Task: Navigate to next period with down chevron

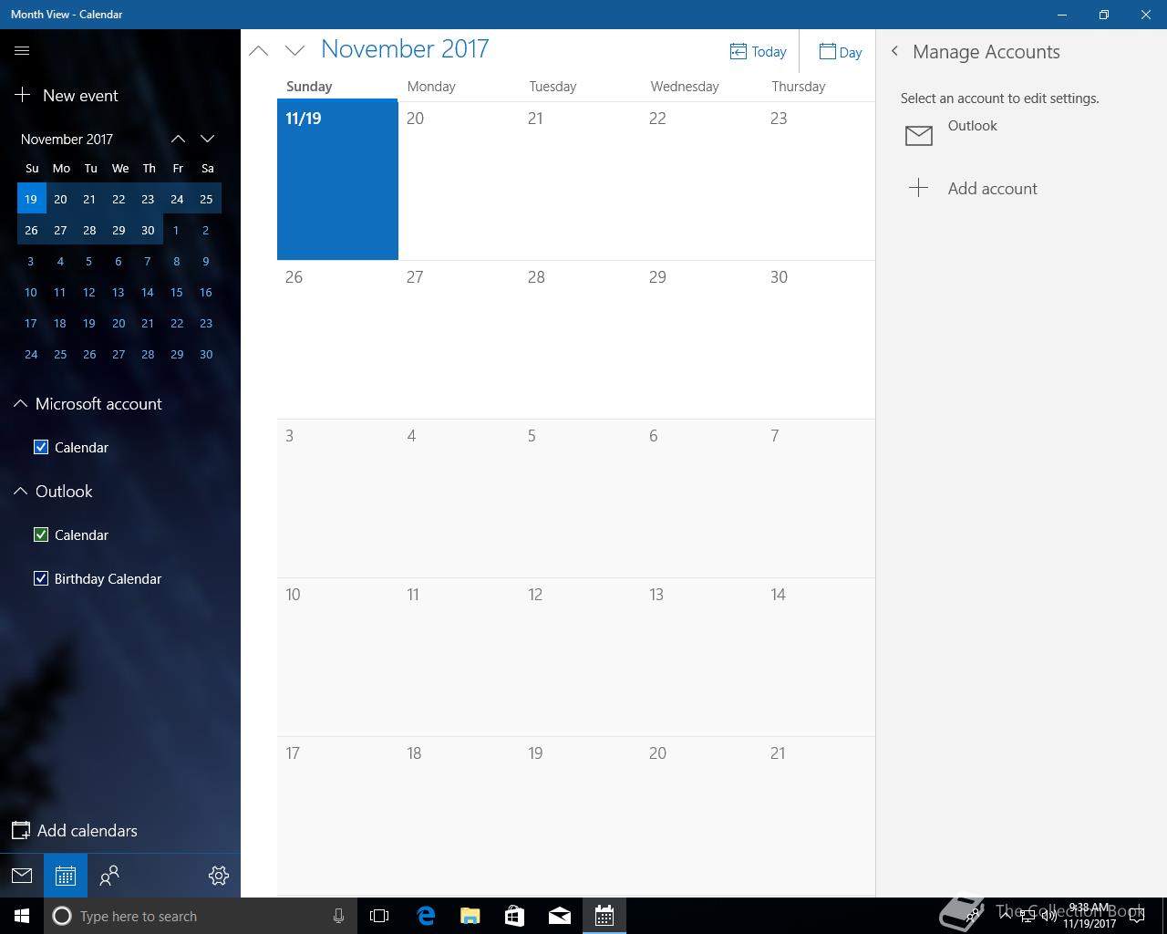Action: click(294, 51)
